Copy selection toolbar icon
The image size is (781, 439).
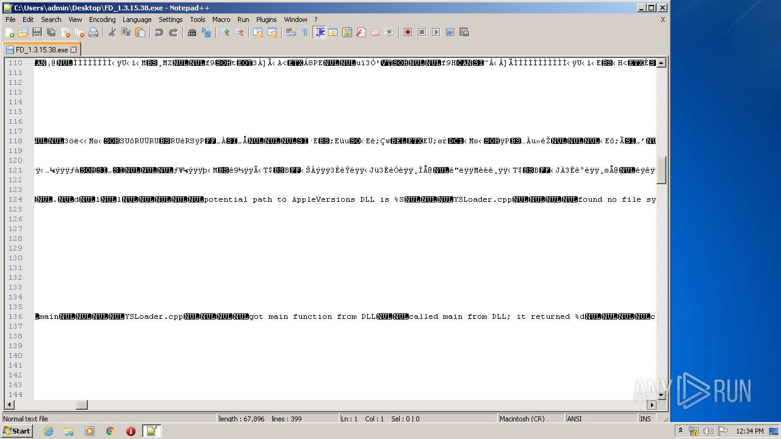126,32
